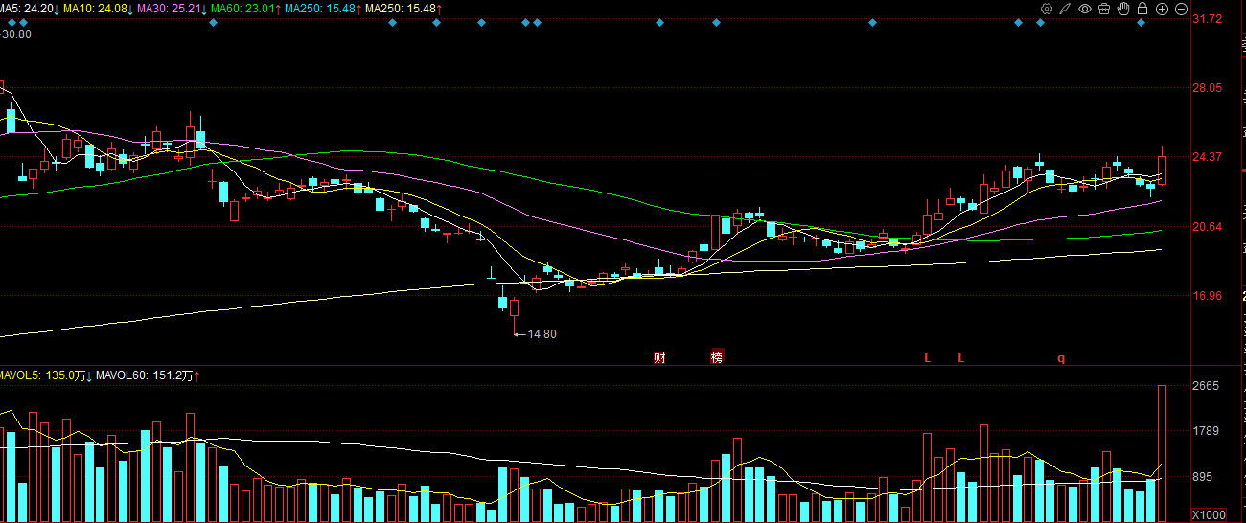Image resolution: width=1246 pixels, height=523 pixels.
Task: Zoom in with the plus icon
Action: (1162, 9)
